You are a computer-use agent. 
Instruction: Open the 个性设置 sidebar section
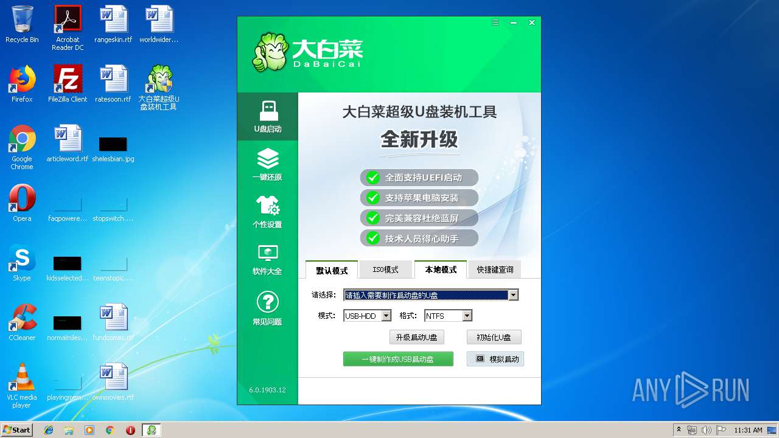pos(268,212)
